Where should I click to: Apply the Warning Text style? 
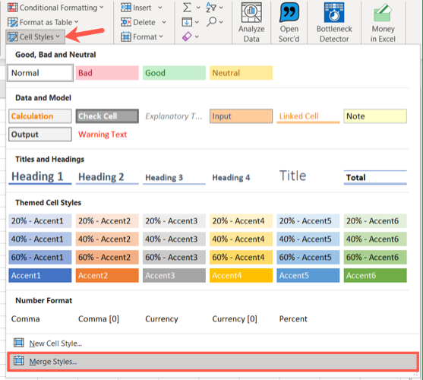(x=103, y=135)
